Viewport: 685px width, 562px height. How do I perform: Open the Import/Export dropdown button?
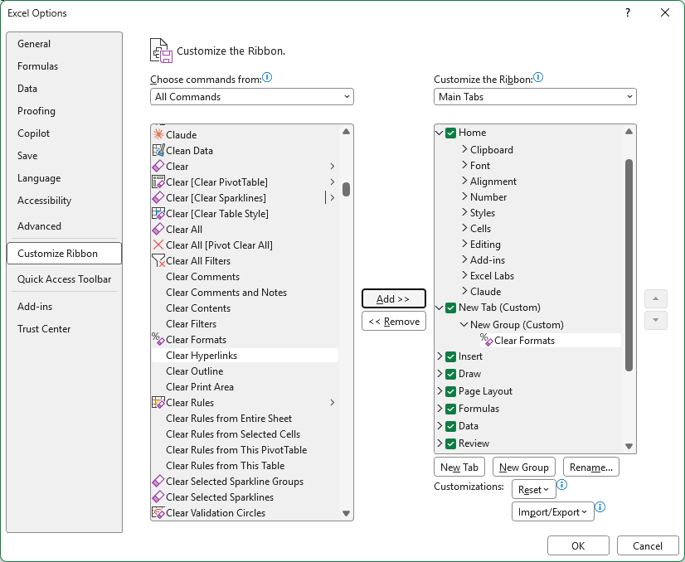[x=552, y=511]
